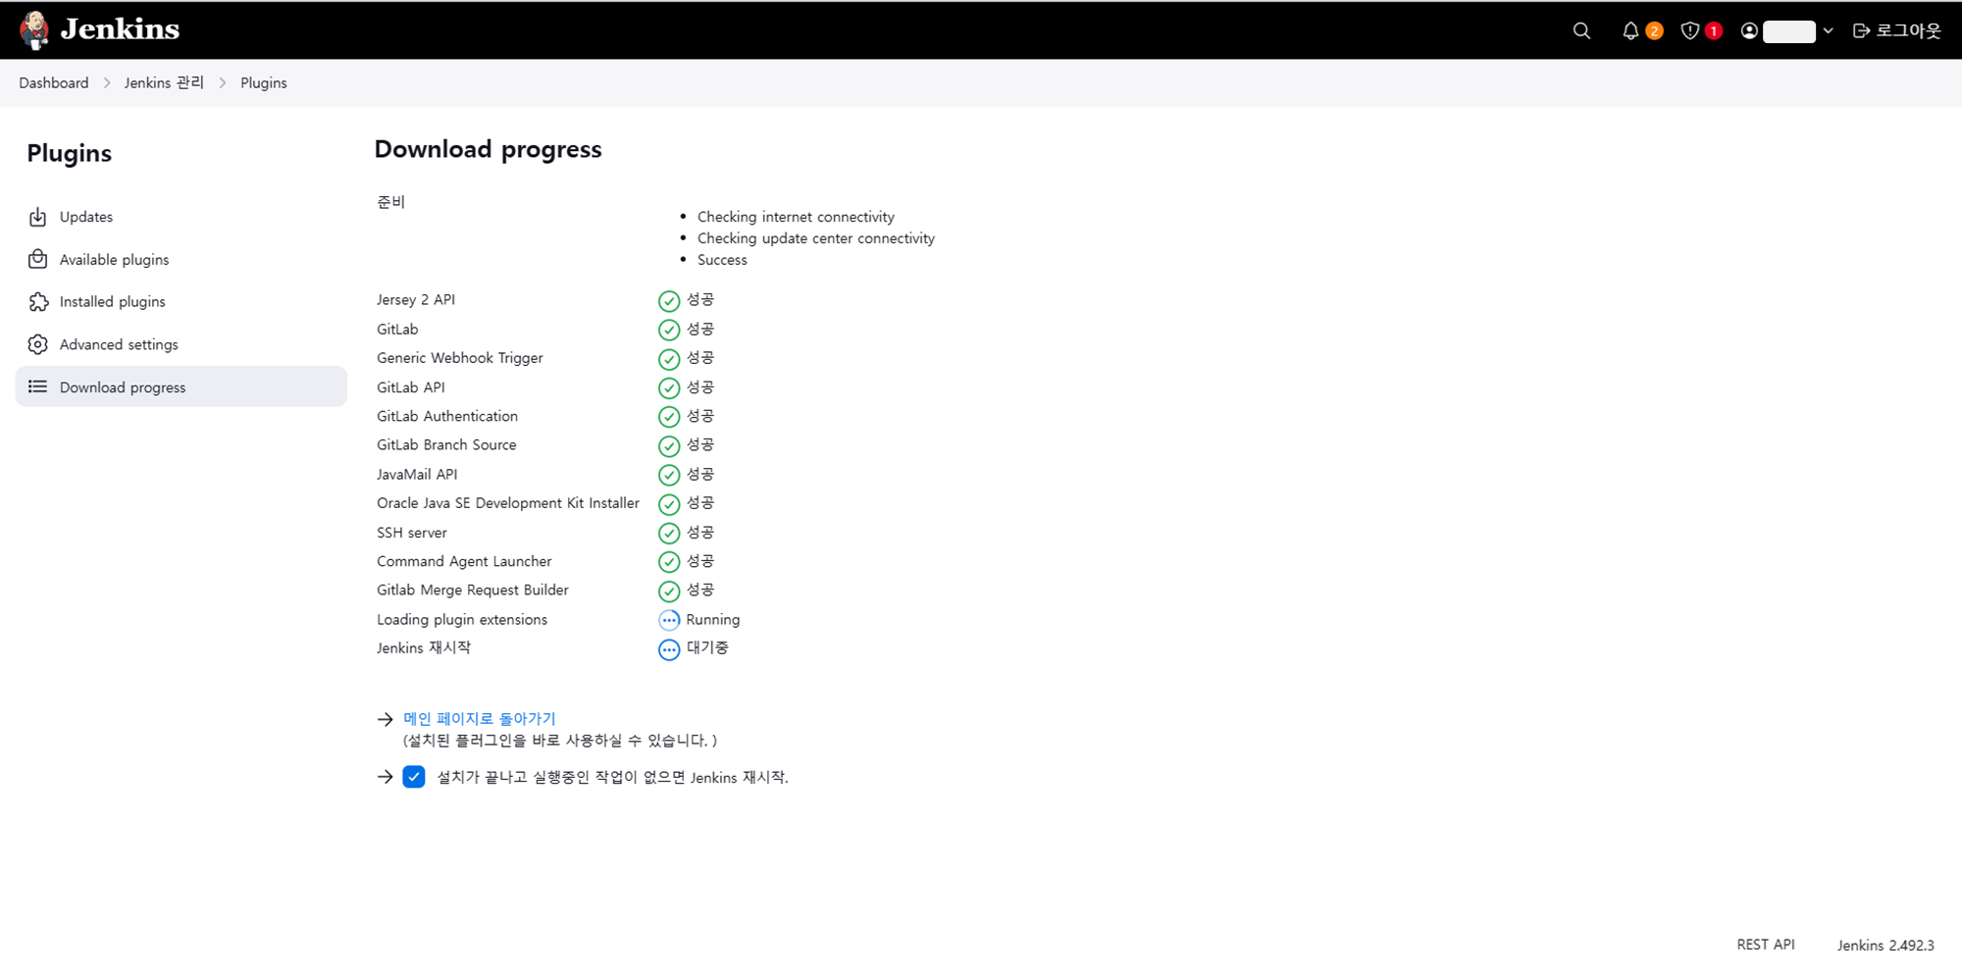
Task: Click the Jenkins butler logo
Action: [34, 30]
